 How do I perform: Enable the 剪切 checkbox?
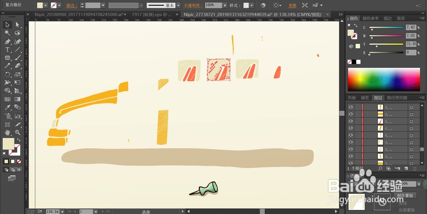tap(395, 203)
